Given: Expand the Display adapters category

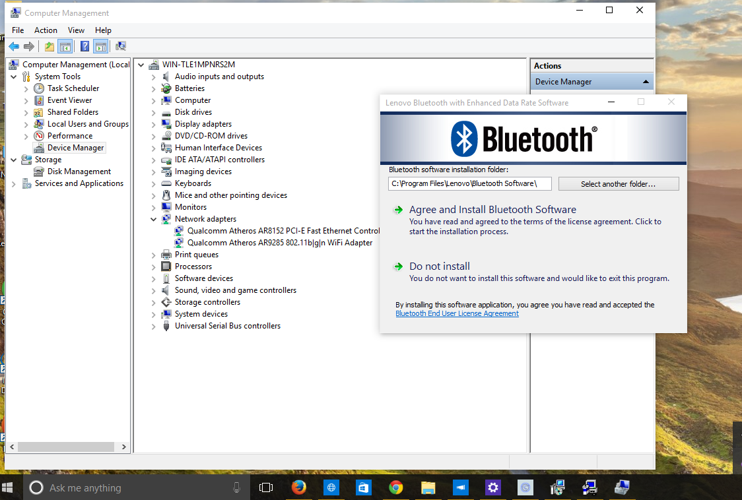Looking at the screenshot, I should [x=153, y=124].
